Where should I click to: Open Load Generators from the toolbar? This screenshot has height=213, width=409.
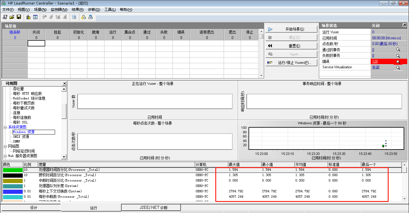[28, 17]
